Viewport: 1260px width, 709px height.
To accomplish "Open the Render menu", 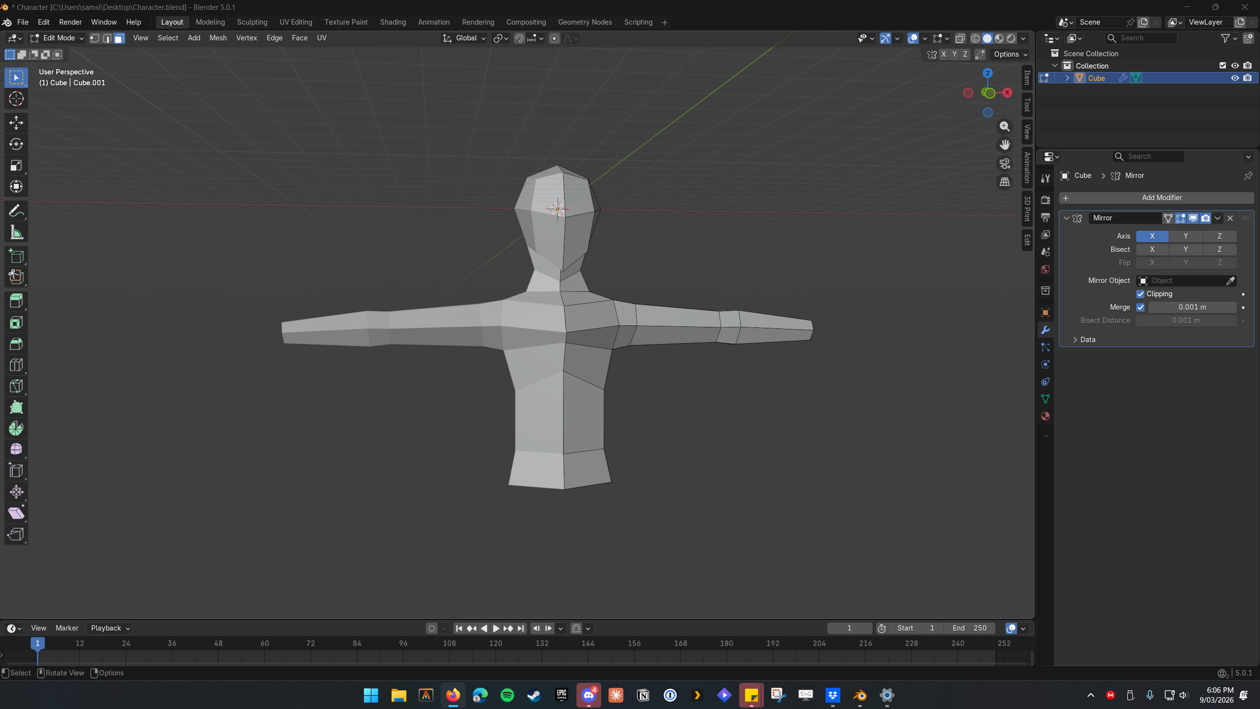I will pyautogui.click(x=70, y=22).
